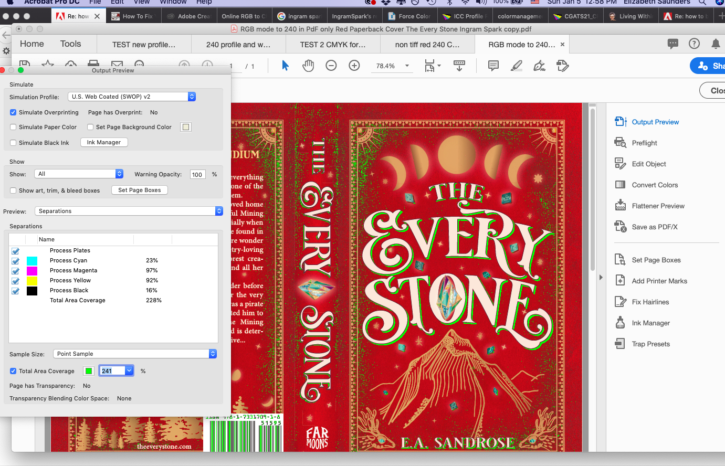The width and height of the screenshot is (725, 466).
Task: Open the Simulation Profile dropdown
Action: [x=132, y=97]
